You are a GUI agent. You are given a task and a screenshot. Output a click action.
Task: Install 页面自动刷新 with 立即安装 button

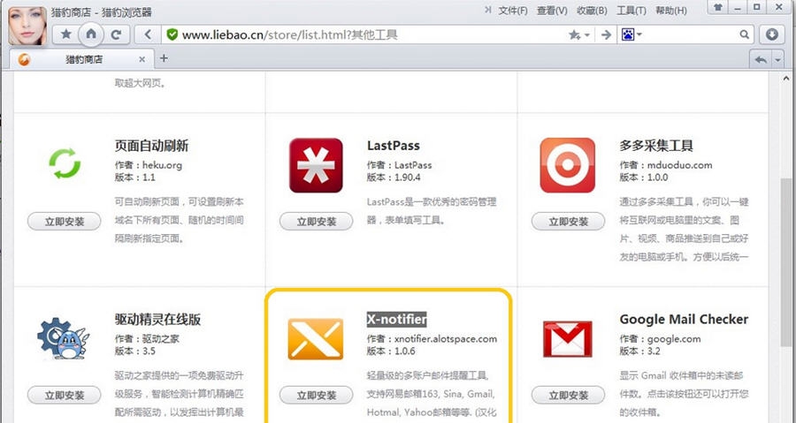[65, 222]
